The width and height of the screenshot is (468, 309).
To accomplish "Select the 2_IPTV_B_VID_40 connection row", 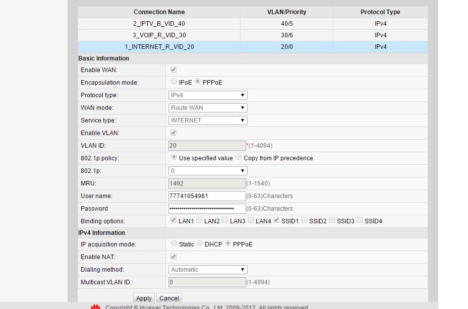I will [x=159, y=24].
